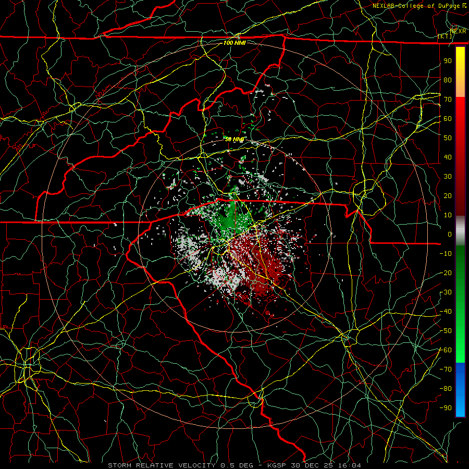
Task: Click the 10 value on the velocity scale
Action: click(448, 215)
